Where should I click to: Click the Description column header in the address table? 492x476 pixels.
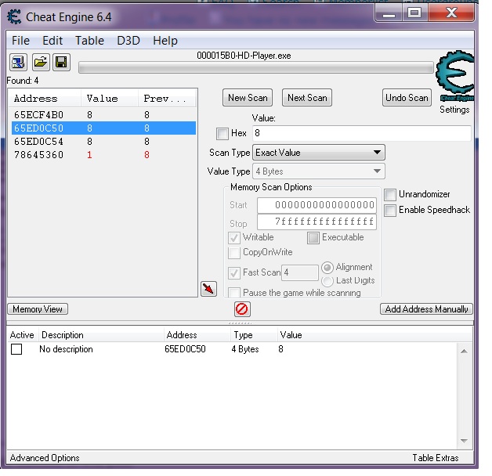point(101,335)
